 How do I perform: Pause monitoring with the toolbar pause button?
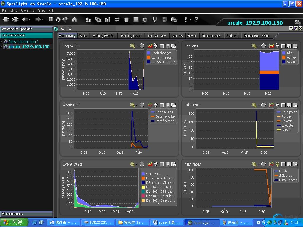click(51, 19)
